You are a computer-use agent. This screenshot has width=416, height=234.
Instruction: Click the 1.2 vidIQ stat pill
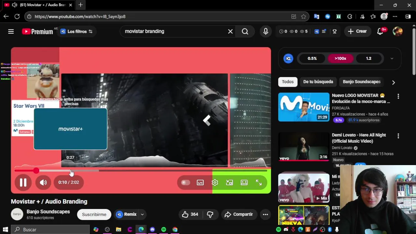pyautogui.click(x=369, y=58)
